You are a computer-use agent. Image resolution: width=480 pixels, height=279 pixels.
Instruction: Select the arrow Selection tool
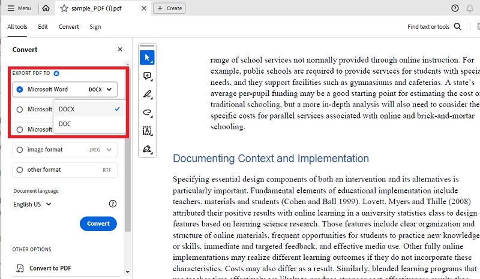click(x=147, y=57)
